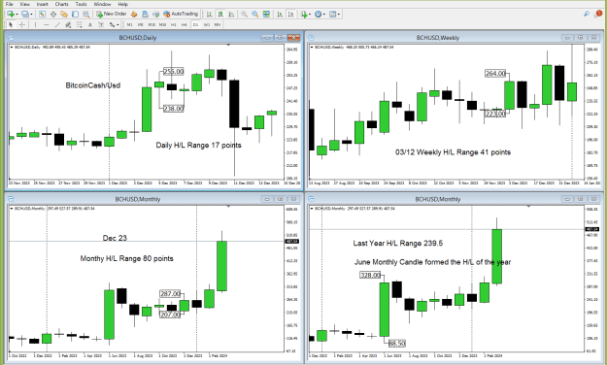Zoom in on the chart
The width and height of the screenshot is (607, 365).
(x=245, y=14)
